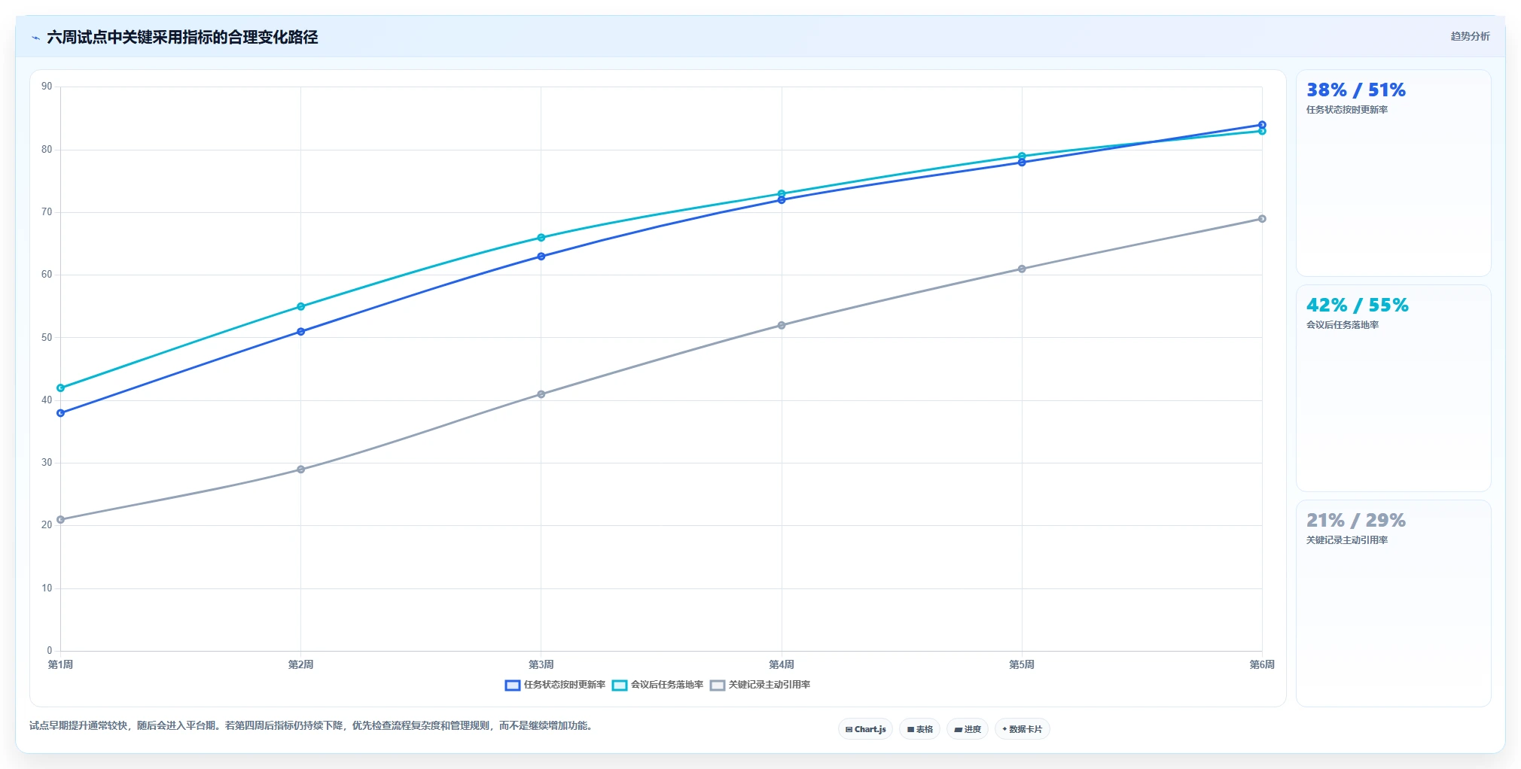This screenshot has width=1521, height=769.
Task: Click the 第6周 x-axis label
Action: pos(1262,664)
